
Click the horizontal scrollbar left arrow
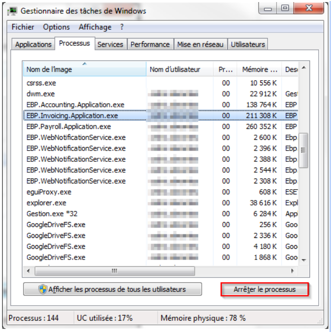29,271
